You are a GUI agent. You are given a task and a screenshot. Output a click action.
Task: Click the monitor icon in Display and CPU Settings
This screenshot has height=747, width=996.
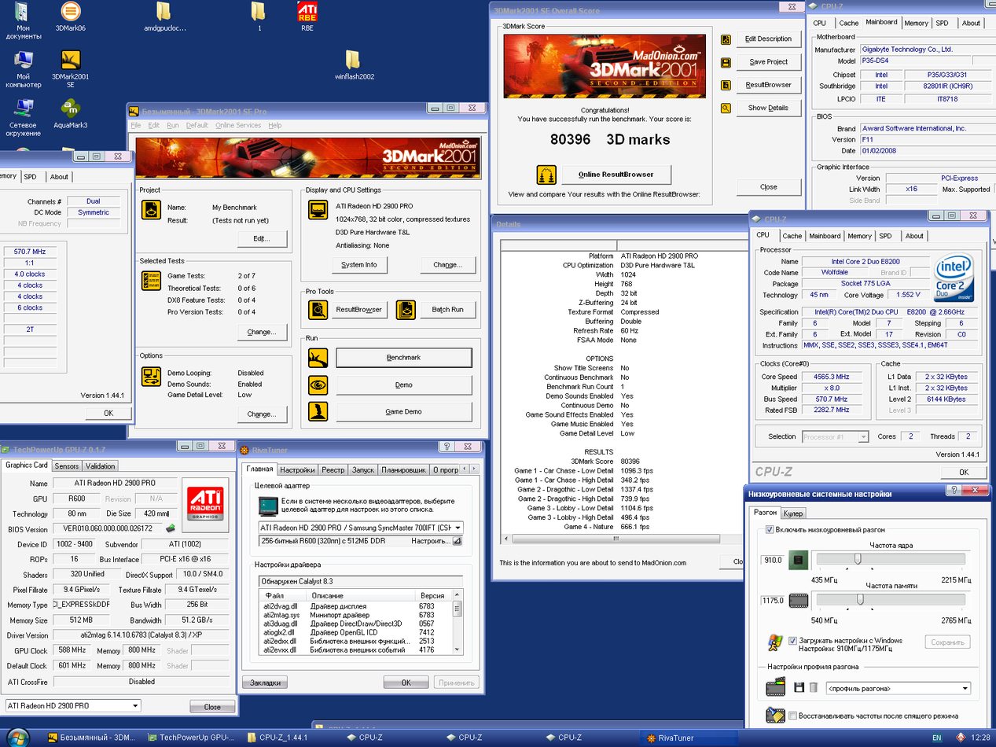click(317, 210)
